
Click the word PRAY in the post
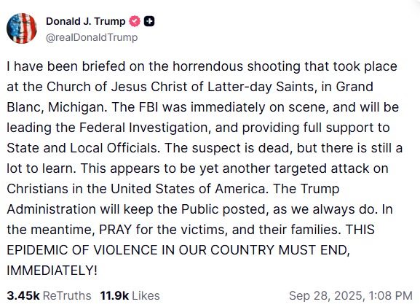[x=116, y=230]
